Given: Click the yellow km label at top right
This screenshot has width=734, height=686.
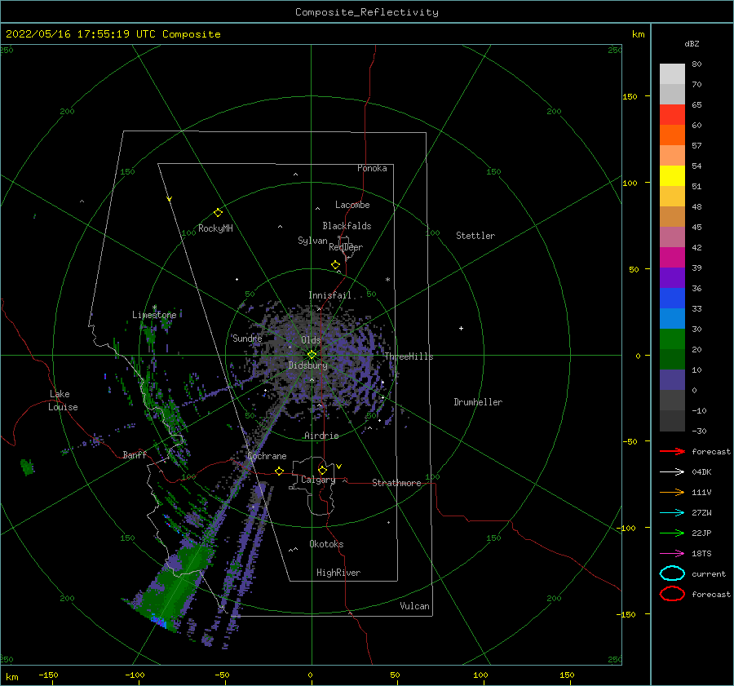Looking at the screenshot, I should pos(638,34).
